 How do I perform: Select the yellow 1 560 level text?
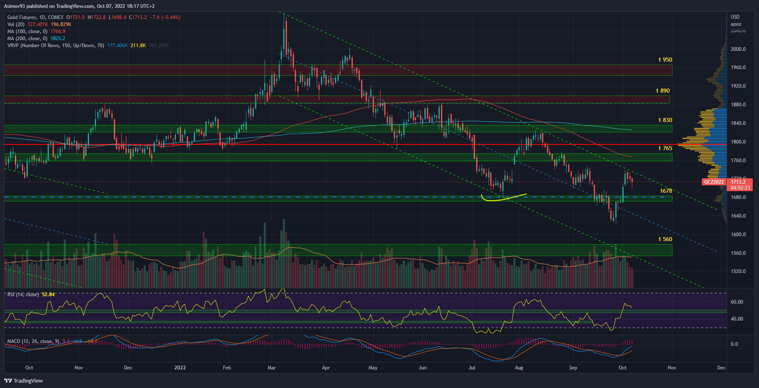click(x=665, y=240)
